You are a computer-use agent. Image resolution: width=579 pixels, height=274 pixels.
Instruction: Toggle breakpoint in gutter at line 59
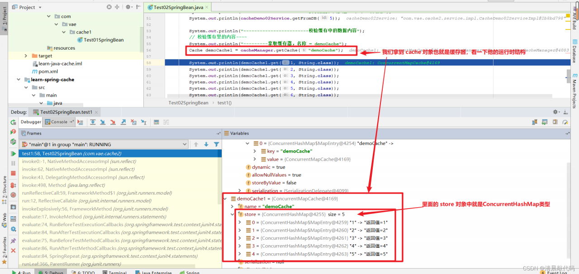[x=158, y=70]
